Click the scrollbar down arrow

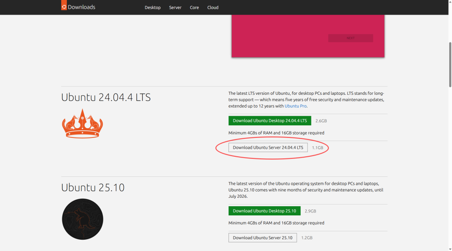[450, 249]
